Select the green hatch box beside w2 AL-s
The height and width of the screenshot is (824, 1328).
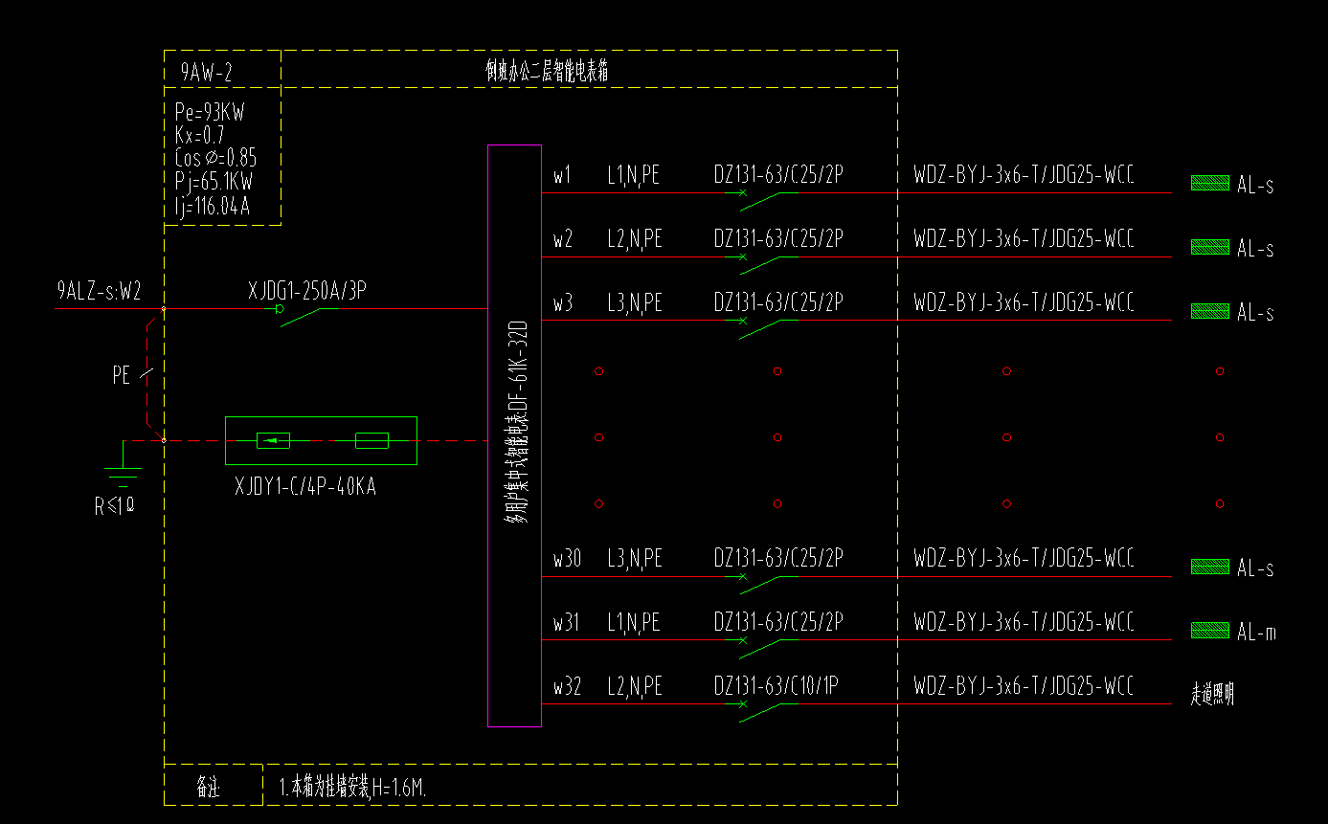[x=1209, y=247]
